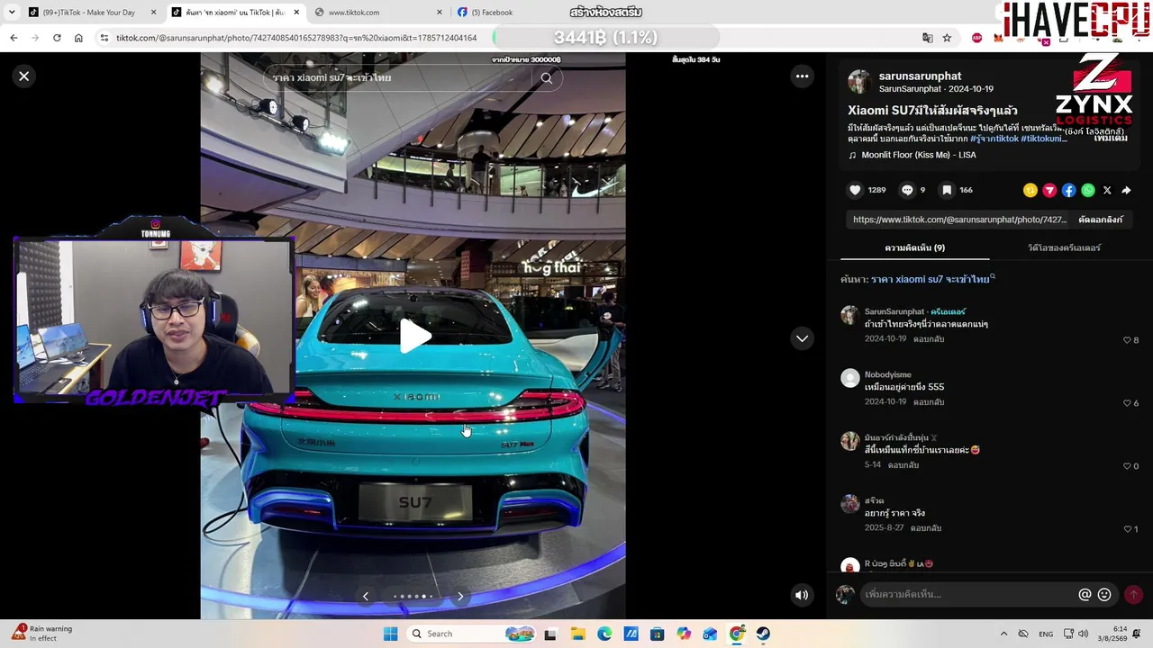Image resolution: width=1153 pixels, height=648 pixels.
Task: Switch to the comments (9) tab
Action: (914, 247)
